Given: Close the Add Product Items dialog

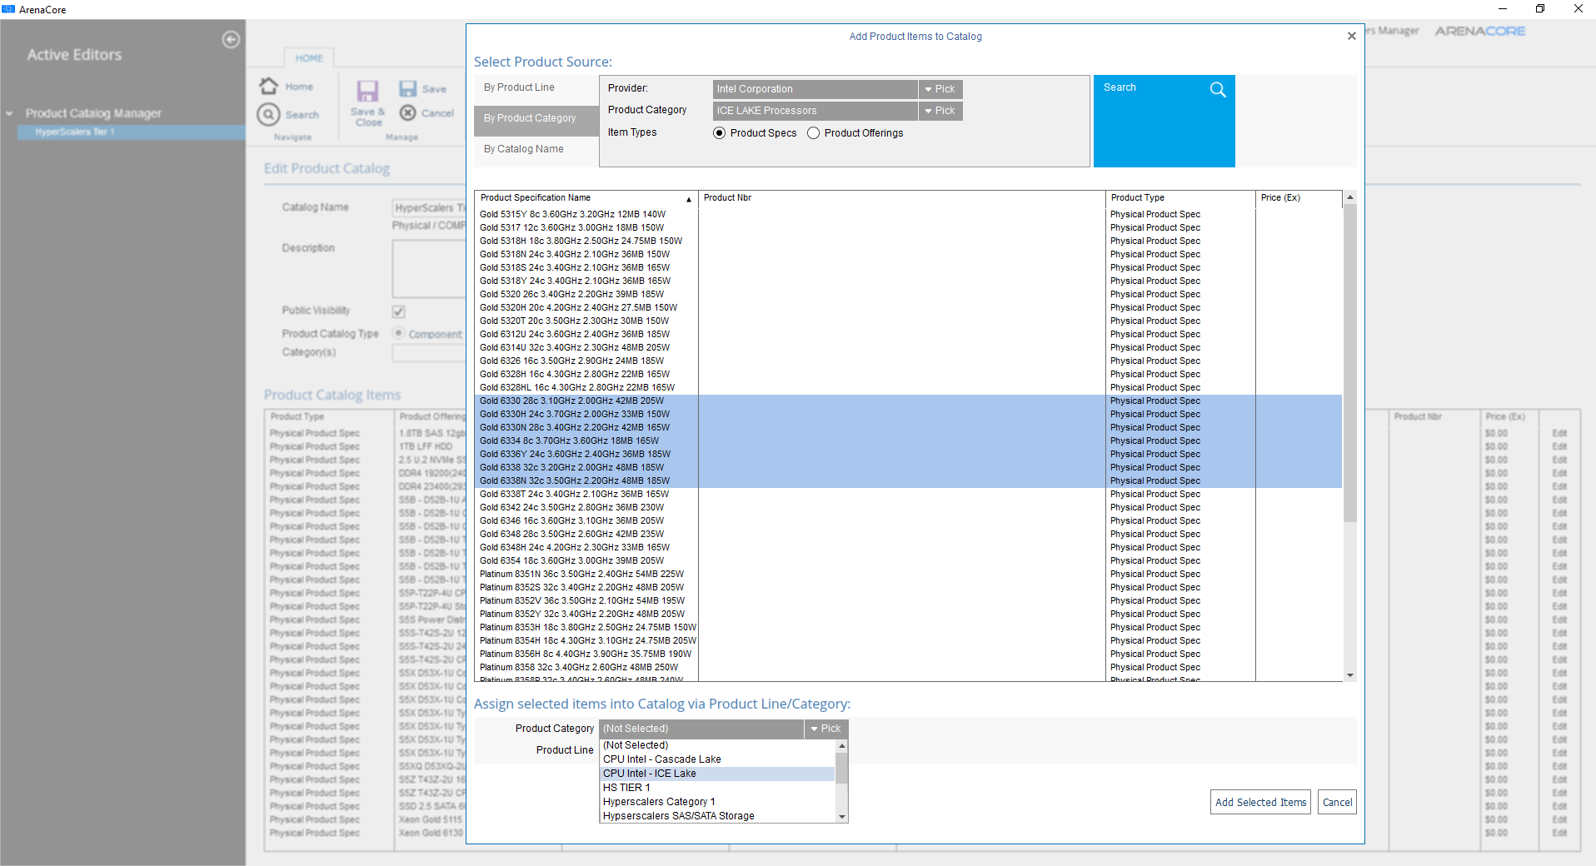Looking at the screenshot, I should point(1351,36).
